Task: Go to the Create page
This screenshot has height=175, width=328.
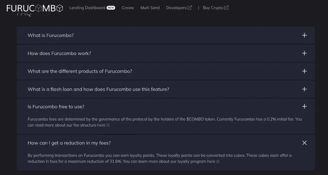Action: (128, 8)
